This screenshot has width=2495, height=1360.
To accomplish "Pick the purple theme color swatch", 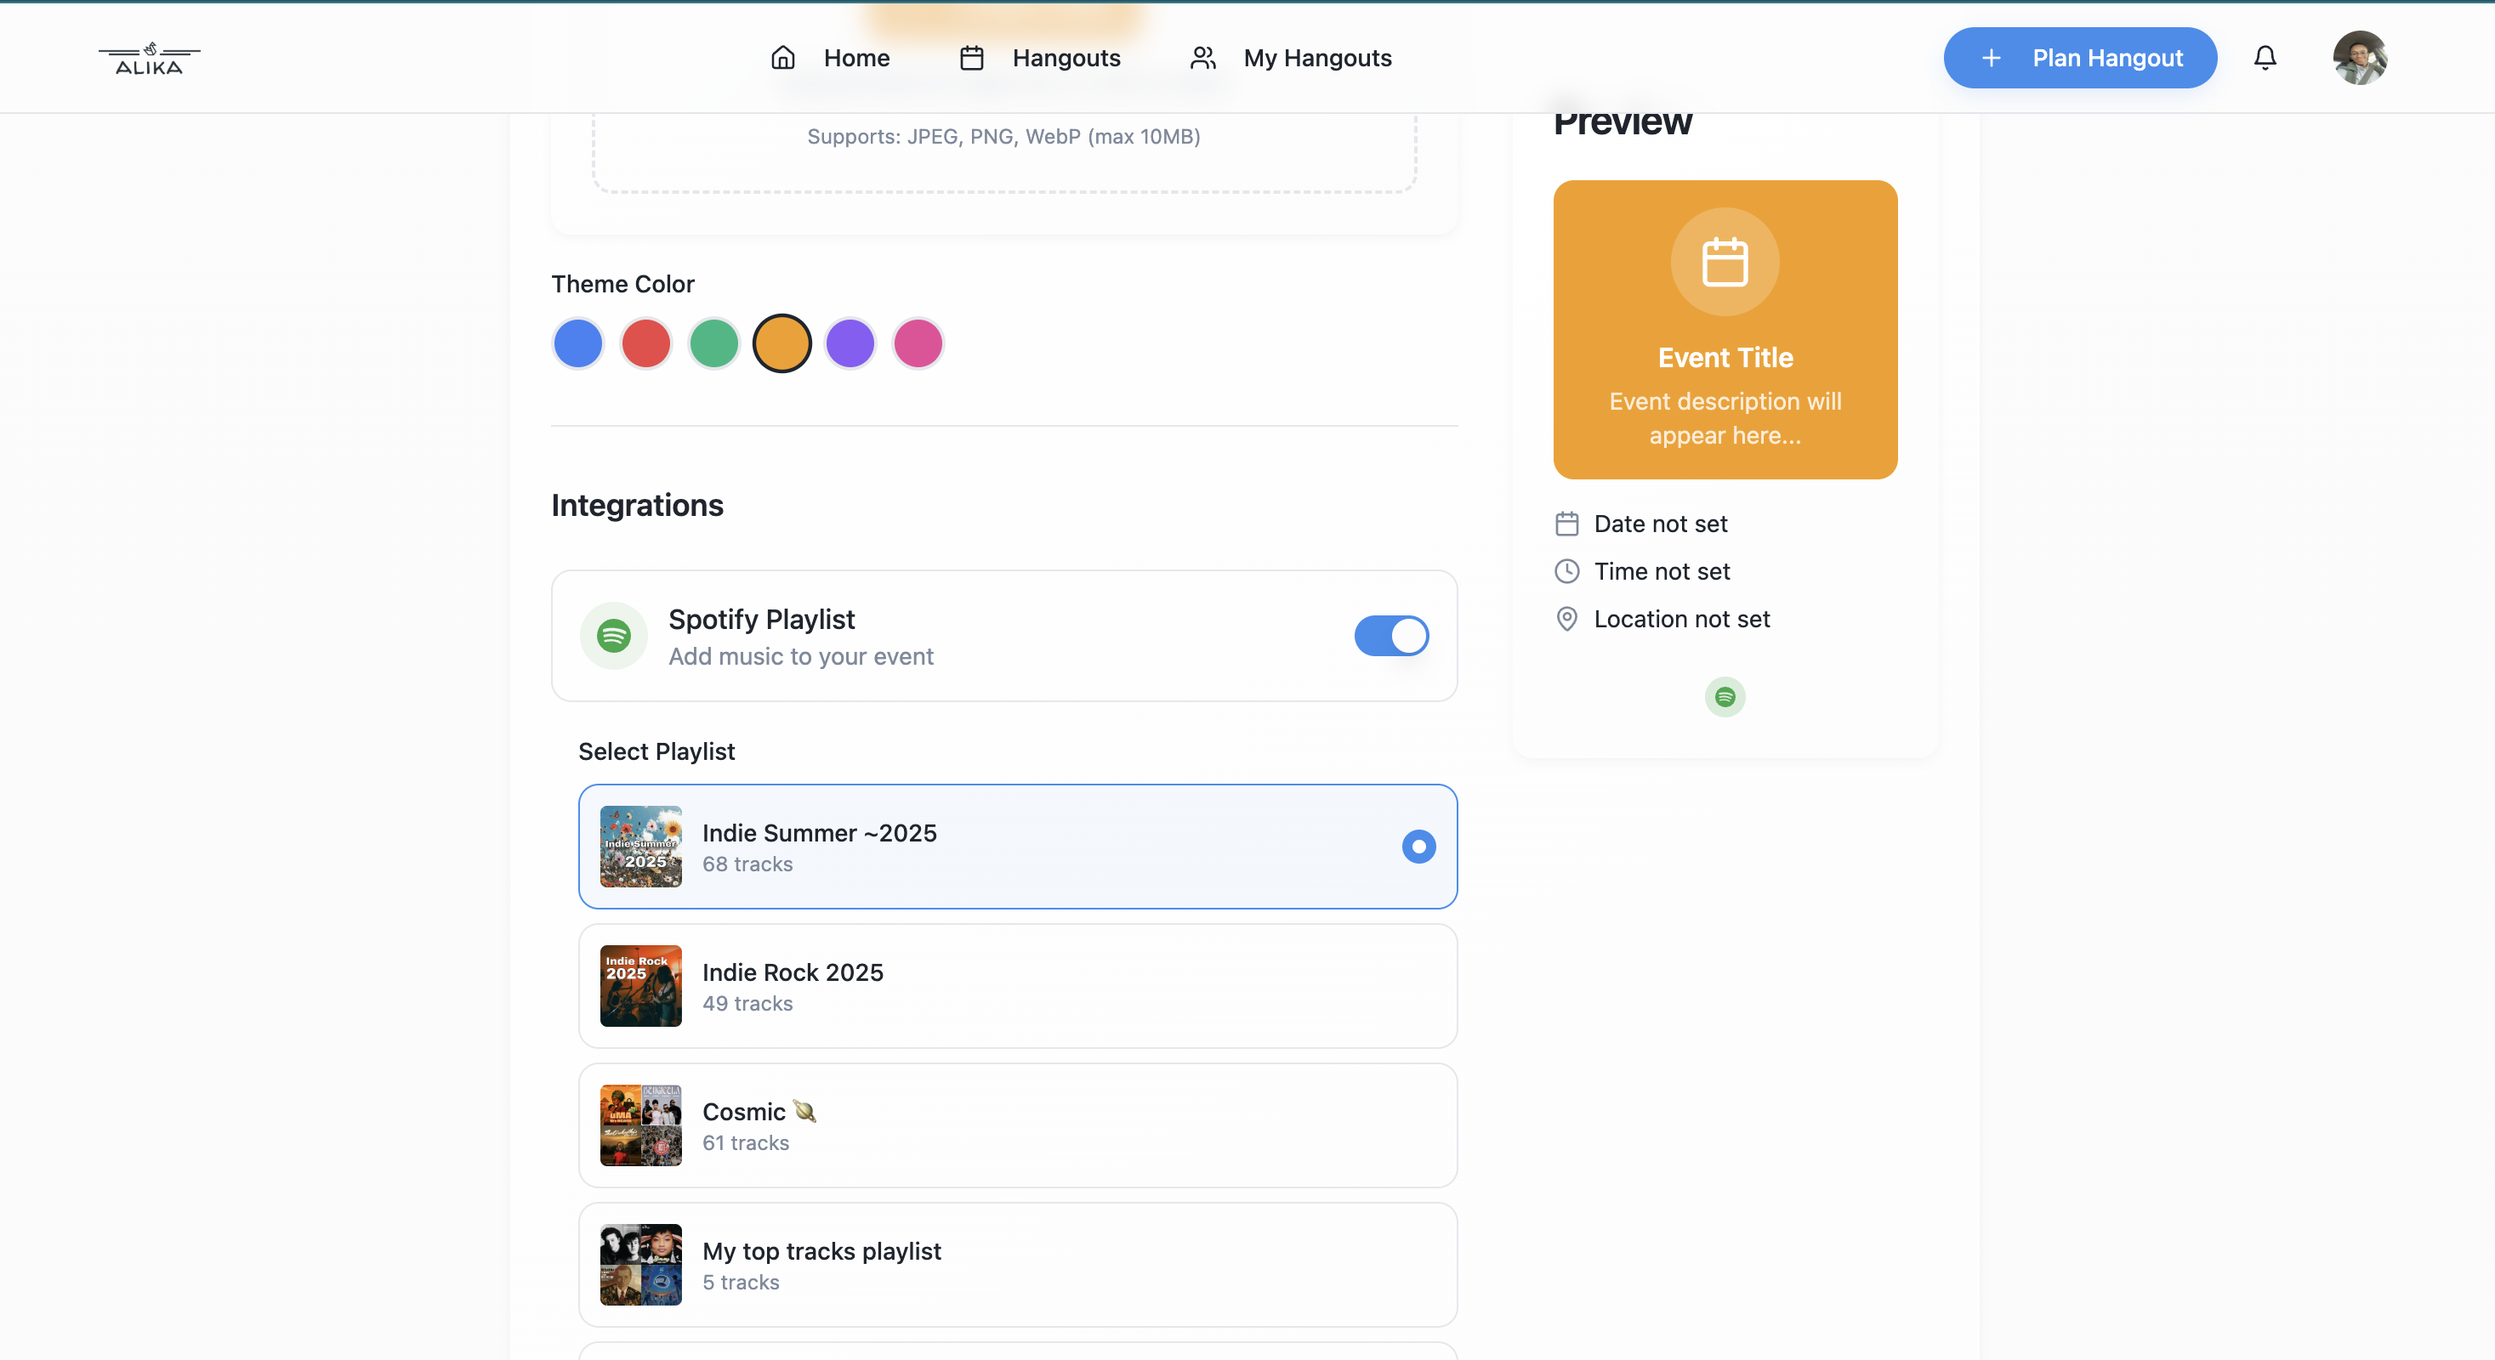I will [x=850, y=343].
